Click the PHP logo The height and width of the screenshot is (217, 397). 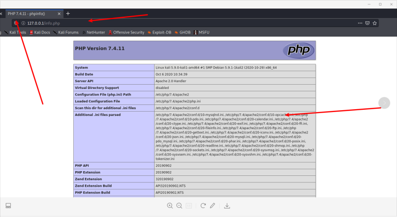[299, 50]
